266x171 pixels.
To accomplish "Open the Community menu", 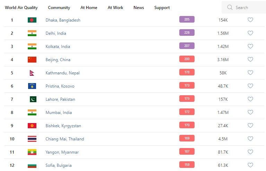I will coord(59,8).
